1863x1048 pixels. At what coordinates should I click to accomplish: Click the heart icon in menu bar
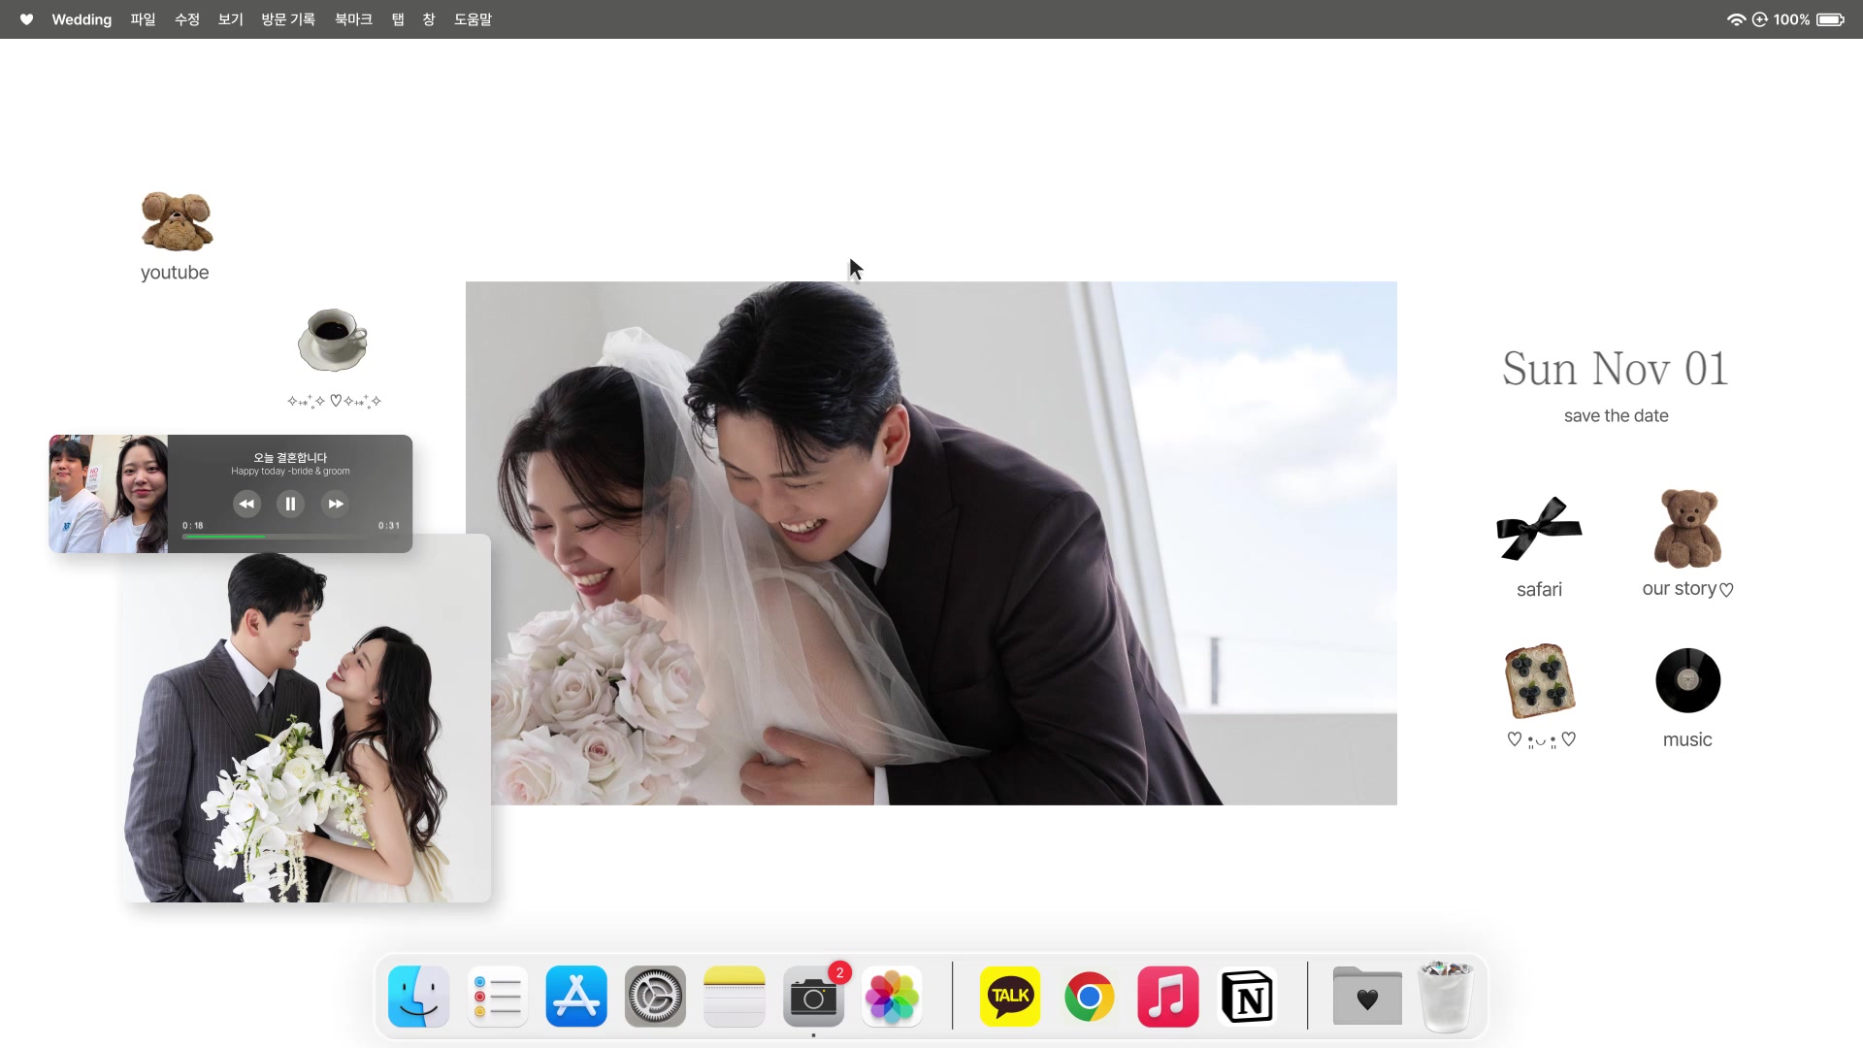26,19
